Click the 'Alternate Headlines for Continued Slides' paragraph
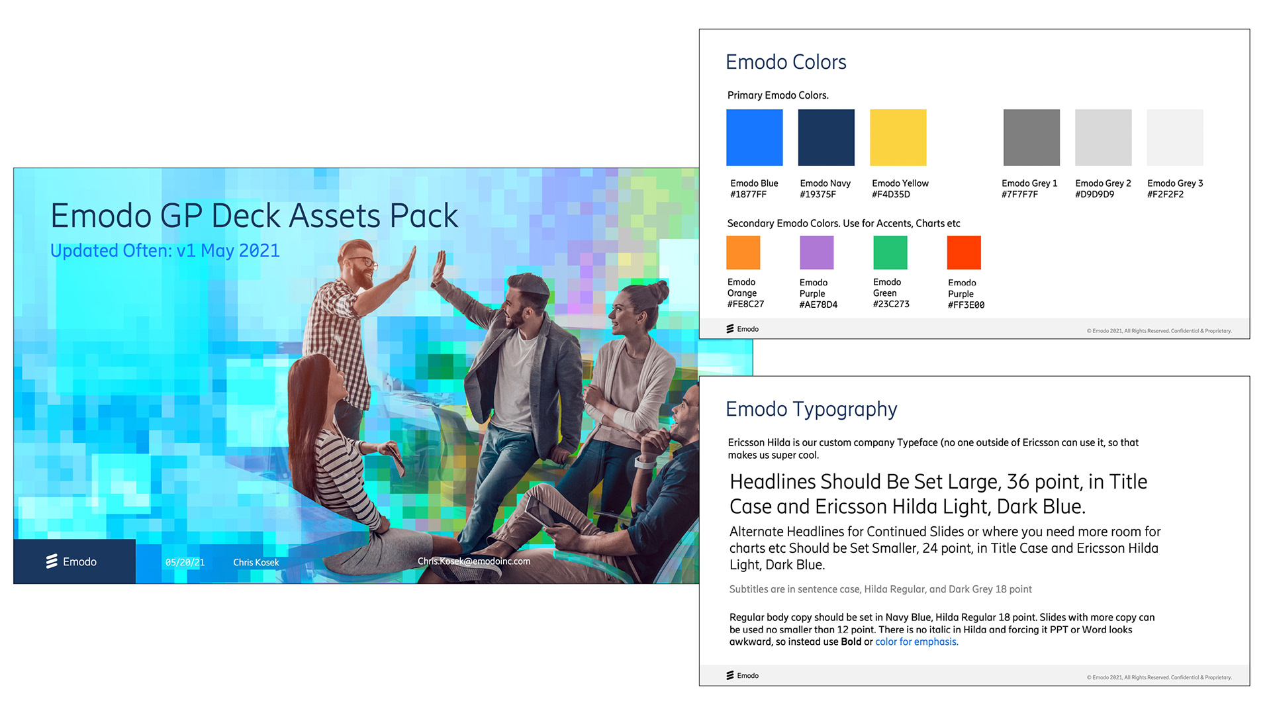This screenshot has height=715, width=1271. pyautogui.click(x=945, y=548)
